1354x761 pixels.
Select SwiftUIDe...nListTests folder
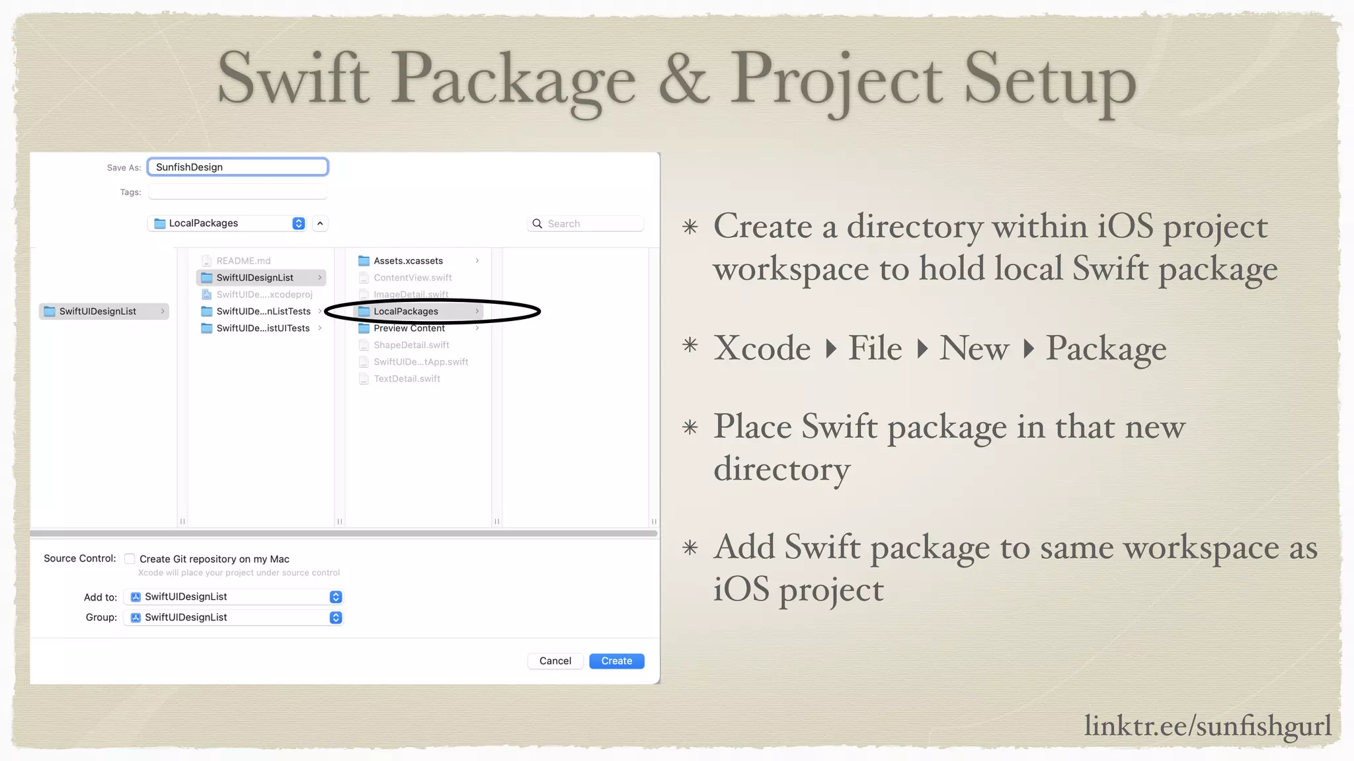[263, 311]
